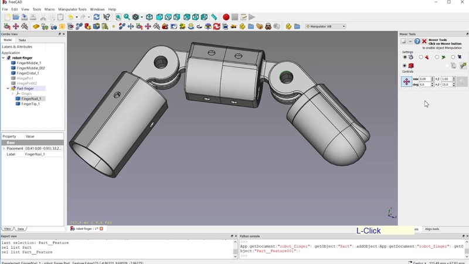
Task: Open the Undo history dropdown arrow
Action: [x=77, y=17]
